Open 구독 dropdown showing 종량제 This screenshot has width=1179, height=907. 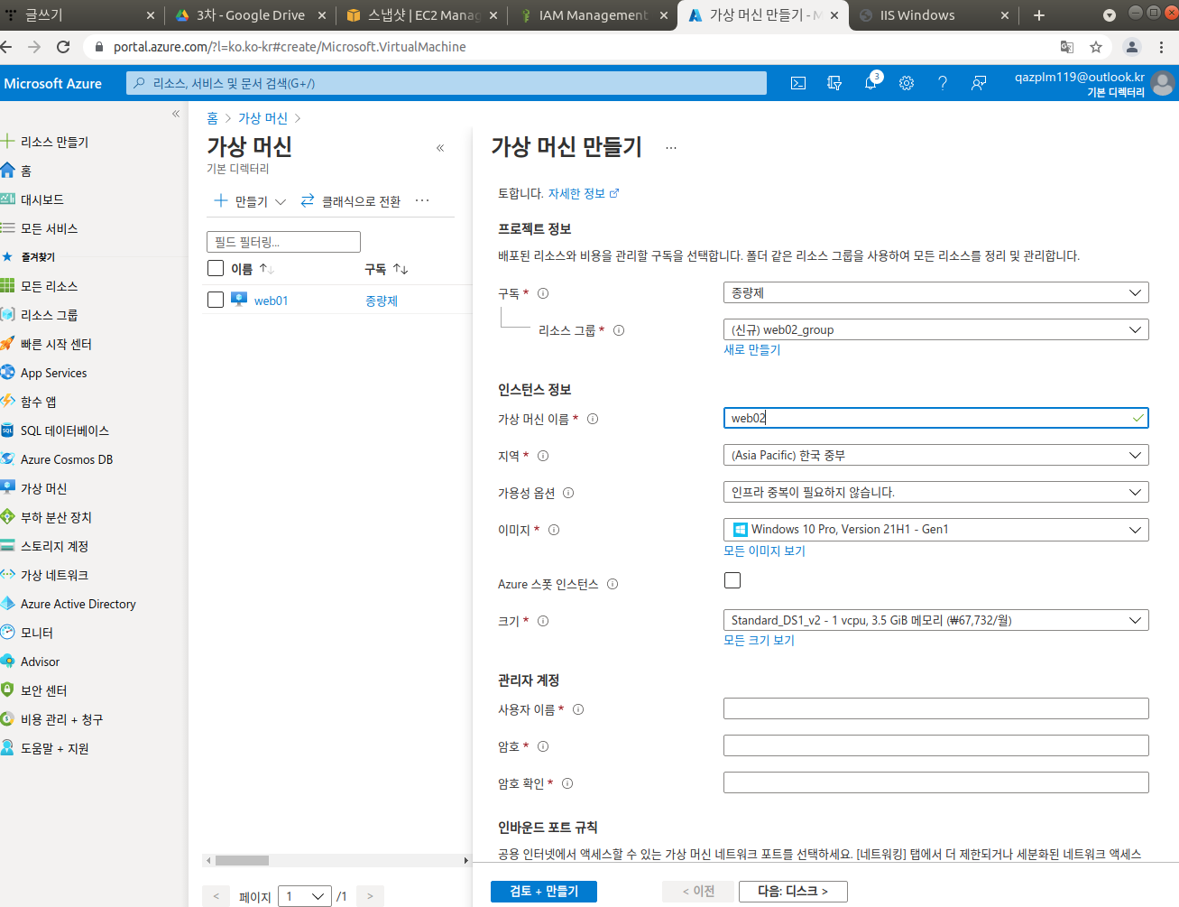(935, 292)
